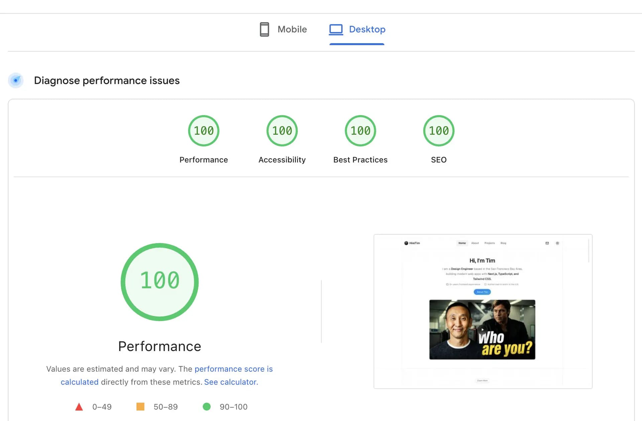The width and height of the screenshot is (642, 421).
Task: Click the page screenshot thumbnail
Action: click(x=483, y=311)
